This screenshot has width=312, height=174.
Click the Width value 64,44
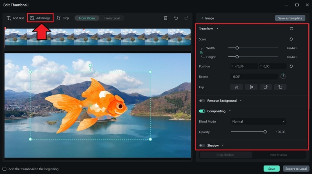(291, 48)
